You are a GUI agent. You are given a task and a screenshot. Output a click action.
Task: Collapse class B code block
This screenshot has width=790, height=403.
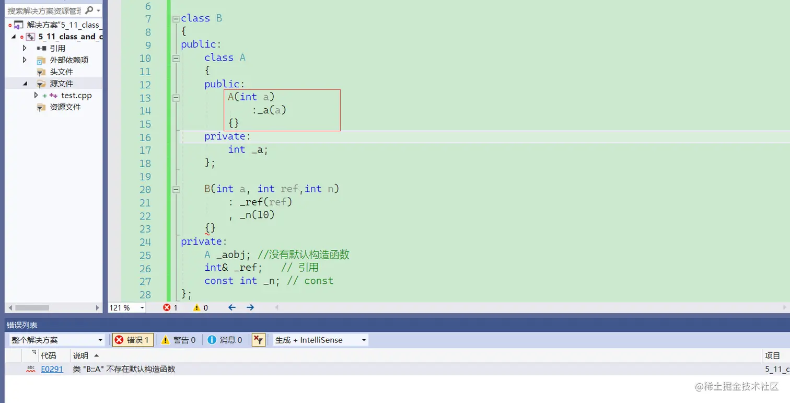click(176, 18)
